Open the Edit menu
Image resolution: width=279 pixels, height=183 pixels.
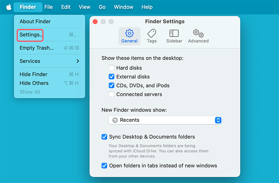(66, 7)
